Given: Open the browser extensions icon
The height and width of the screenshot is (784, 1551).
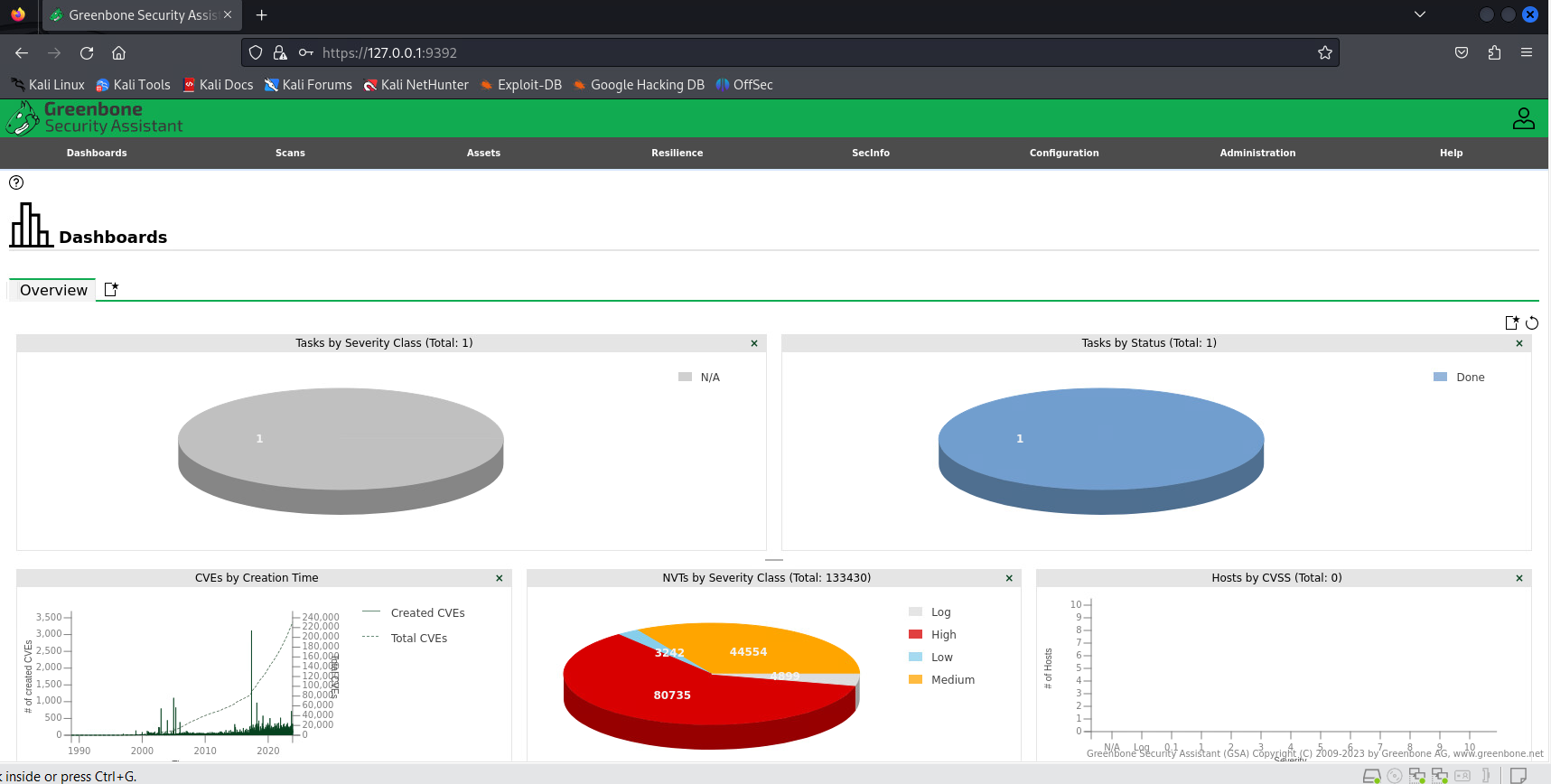Looking at the screenshot, I should (1494, 53).
